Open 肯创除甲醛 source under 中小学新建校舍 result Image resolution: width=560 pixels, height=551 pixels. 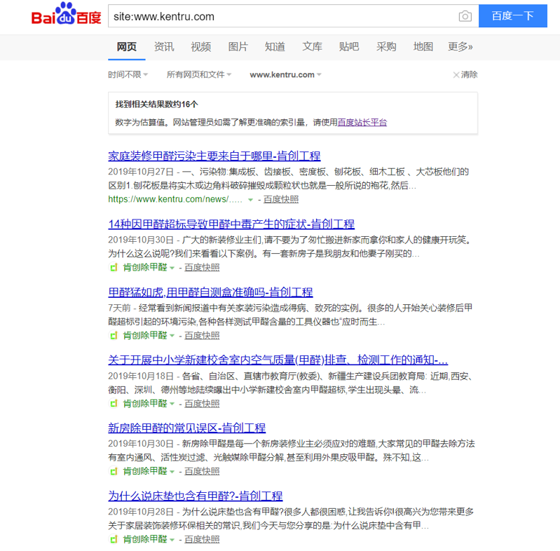145,403
